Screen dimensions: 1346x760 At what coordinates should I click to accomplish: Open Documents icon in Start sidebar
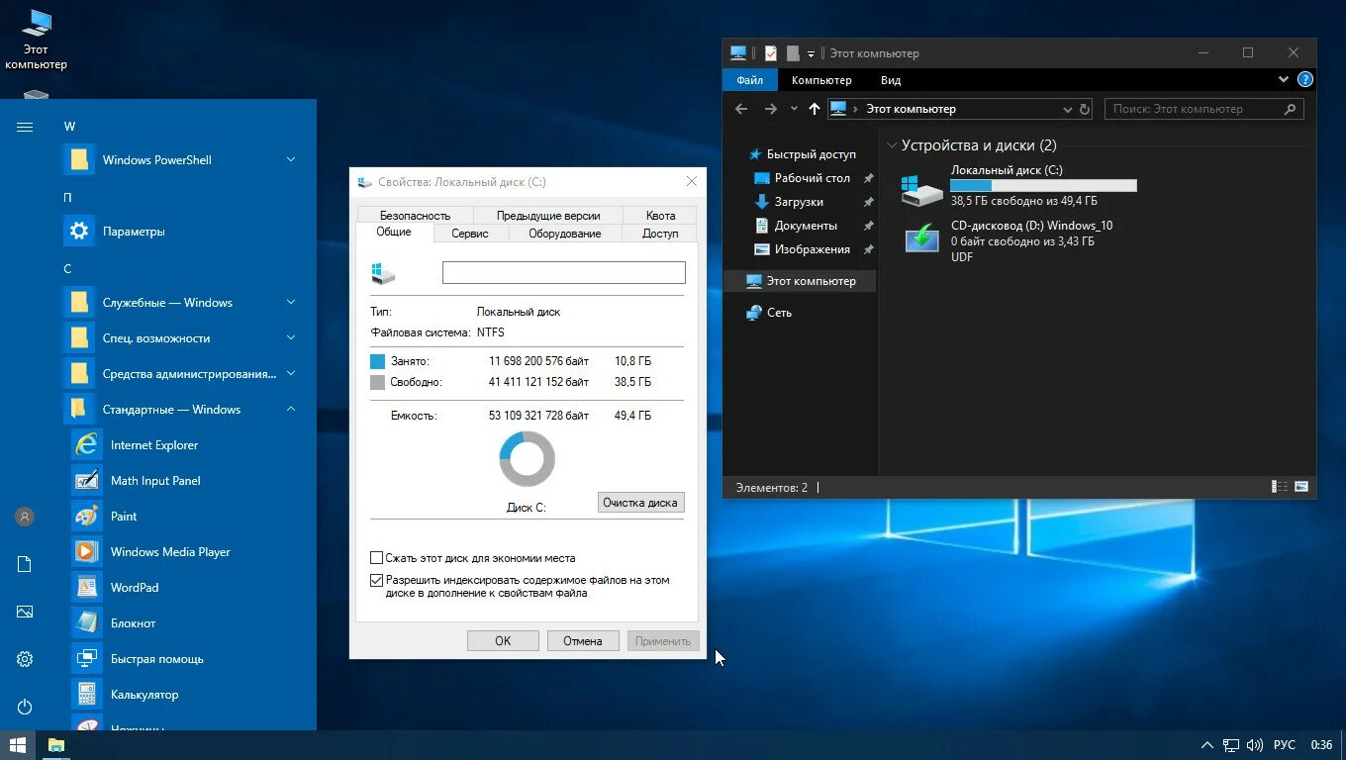pyautogui.click(x=25, y=564)
